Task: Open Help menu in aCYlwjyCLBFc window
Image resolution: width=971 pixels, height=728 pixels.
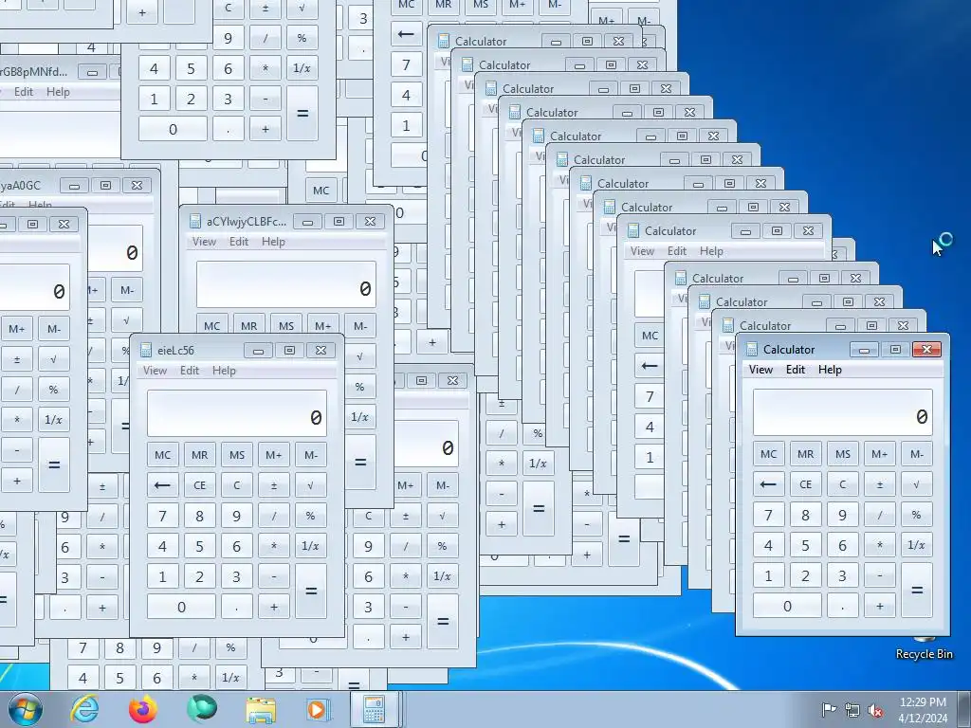Action: (273, 242)
